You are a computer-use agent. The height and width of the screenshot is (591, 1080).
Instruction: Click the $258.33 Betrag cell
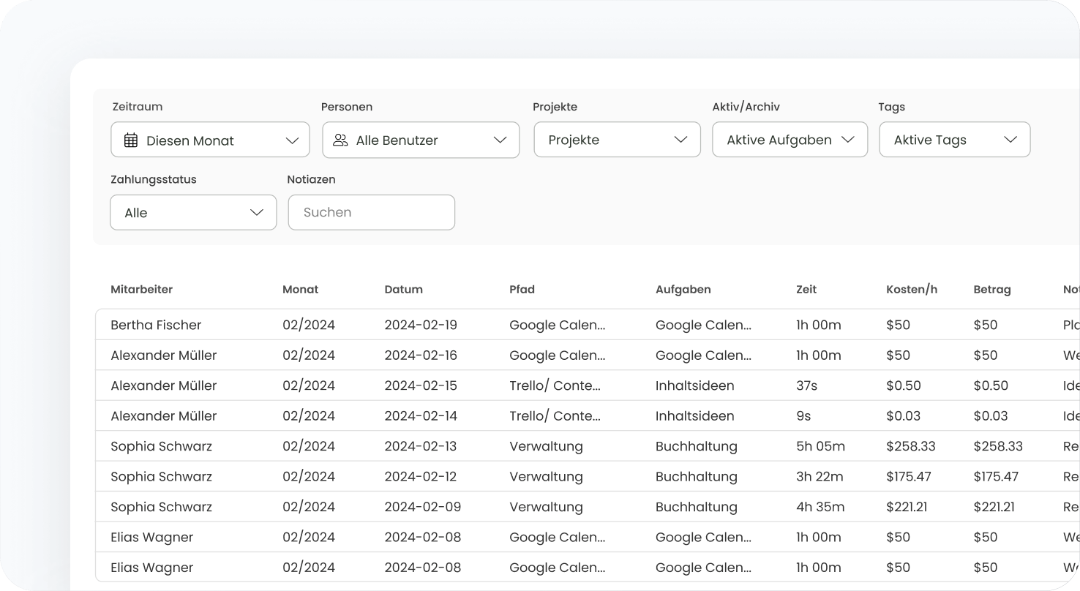[x=997, y=446]
